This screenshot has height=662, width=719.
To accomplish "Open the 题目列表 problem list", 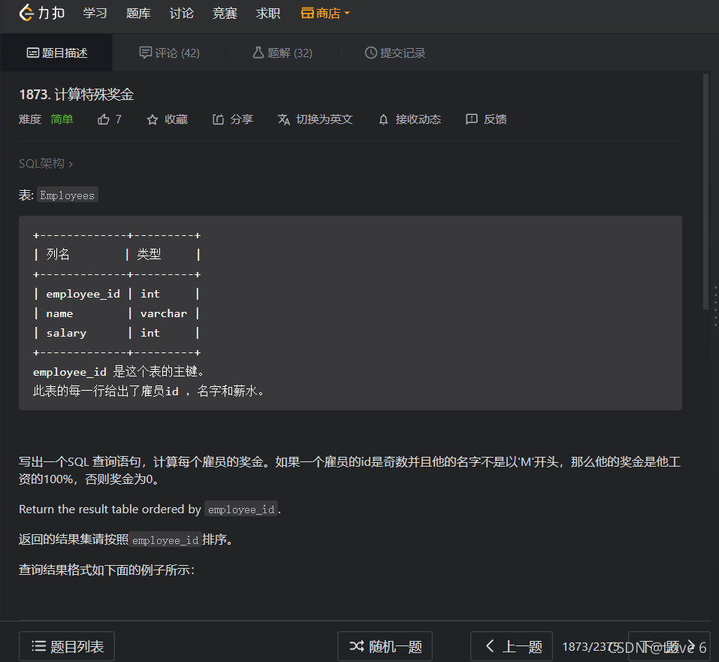I will [66, 646].
